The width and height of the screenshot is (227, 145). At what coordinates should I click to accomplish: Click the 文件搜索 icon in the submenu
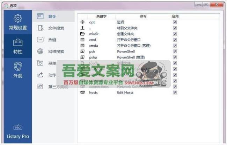40,28
